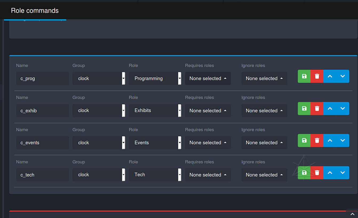Image resolution: width=358 pixels, height=218 pixels.
Task: Expand Ignore roles selector for c_prog
Action: pos(264,79)
